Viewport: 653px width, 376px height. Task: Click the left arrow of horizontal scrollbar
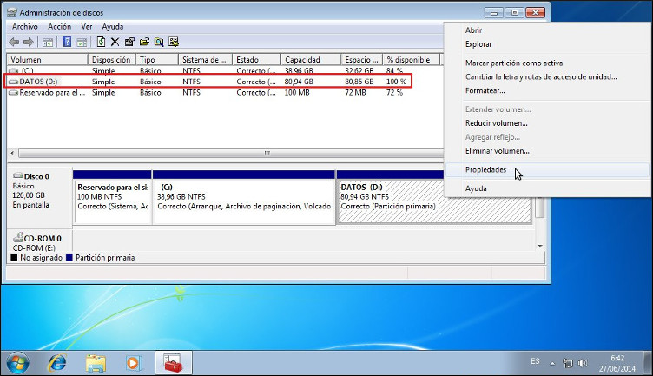(x=12, y=153)
